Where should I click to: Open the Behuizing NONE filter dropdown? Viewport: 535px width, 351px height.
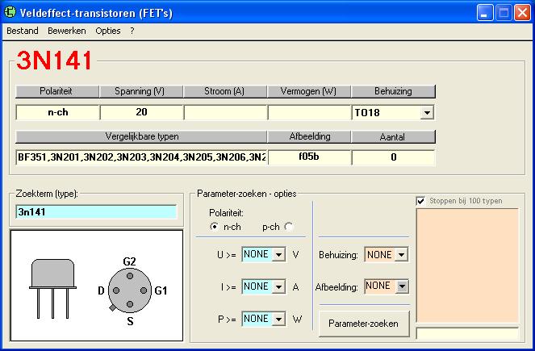402,254
